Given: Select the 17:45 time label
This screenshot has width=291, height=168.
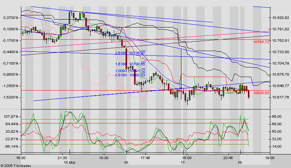Looking at the screenshot, I should point(145,158).
